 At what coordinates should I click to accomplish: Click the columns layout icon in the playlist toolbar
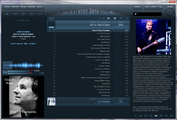(x=115, y=18)
